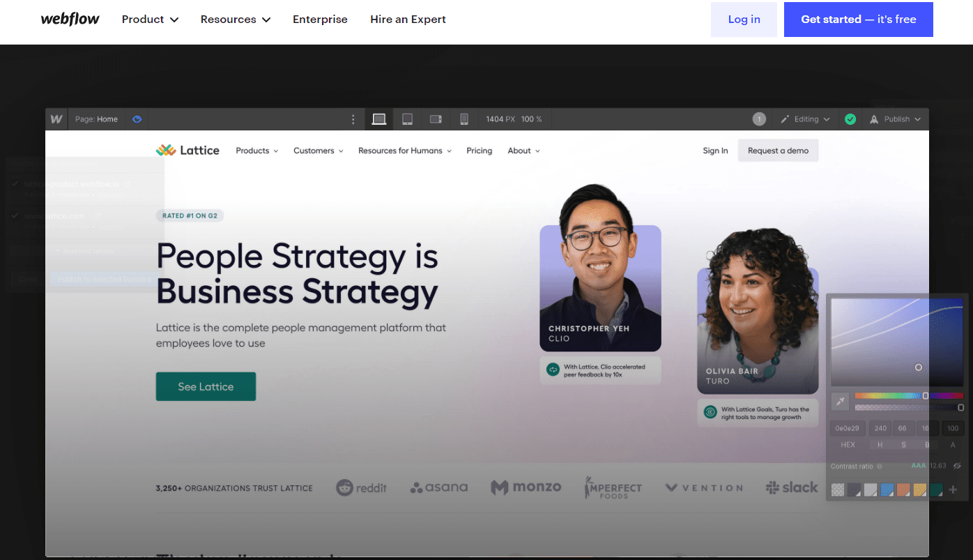Expand the Advanced options section
The height and width of the screenshot is (560, 973).
point(84,250)
